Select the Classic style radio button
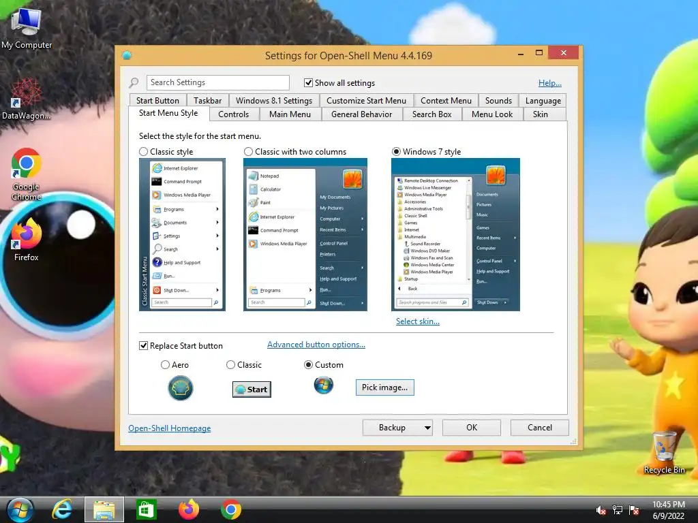This screenshot has height=523, width=698. tap(143, 152)
